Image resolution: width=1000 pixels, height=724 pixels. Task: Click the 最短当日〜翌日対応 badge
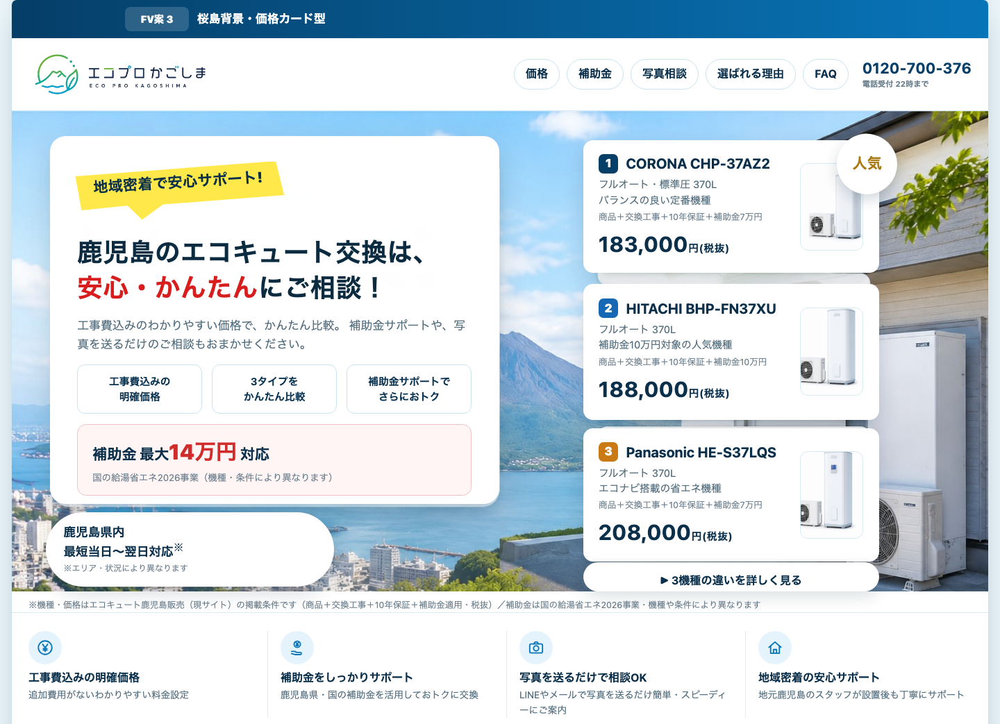[191, 550]
